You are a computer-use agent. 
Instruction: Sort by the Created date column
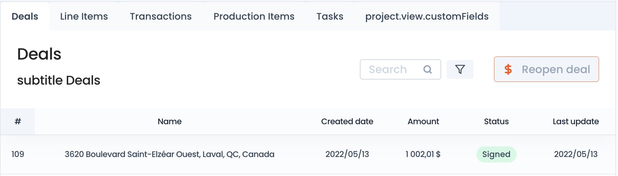tap(347, 122)
